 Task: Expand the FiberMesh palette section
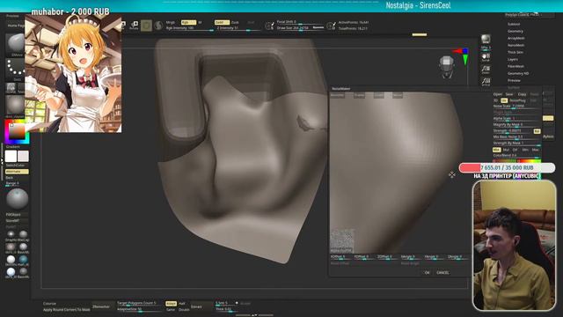point(515,66)
